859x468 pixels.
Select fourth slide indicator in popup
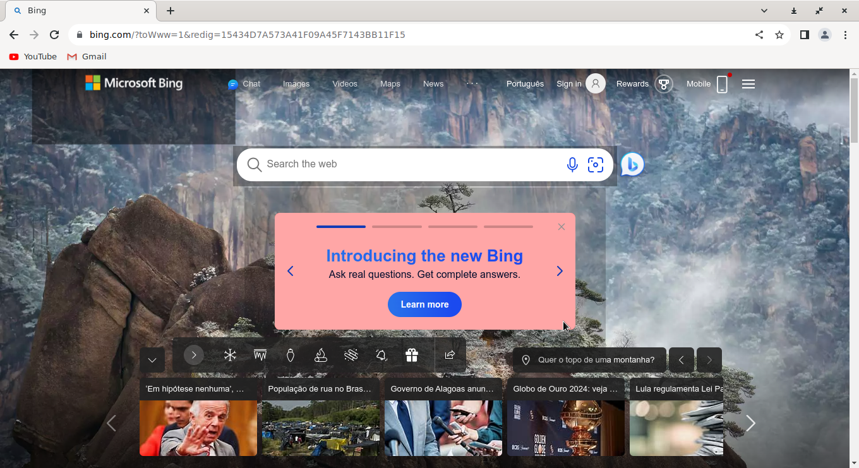click(x=508, y=226)
